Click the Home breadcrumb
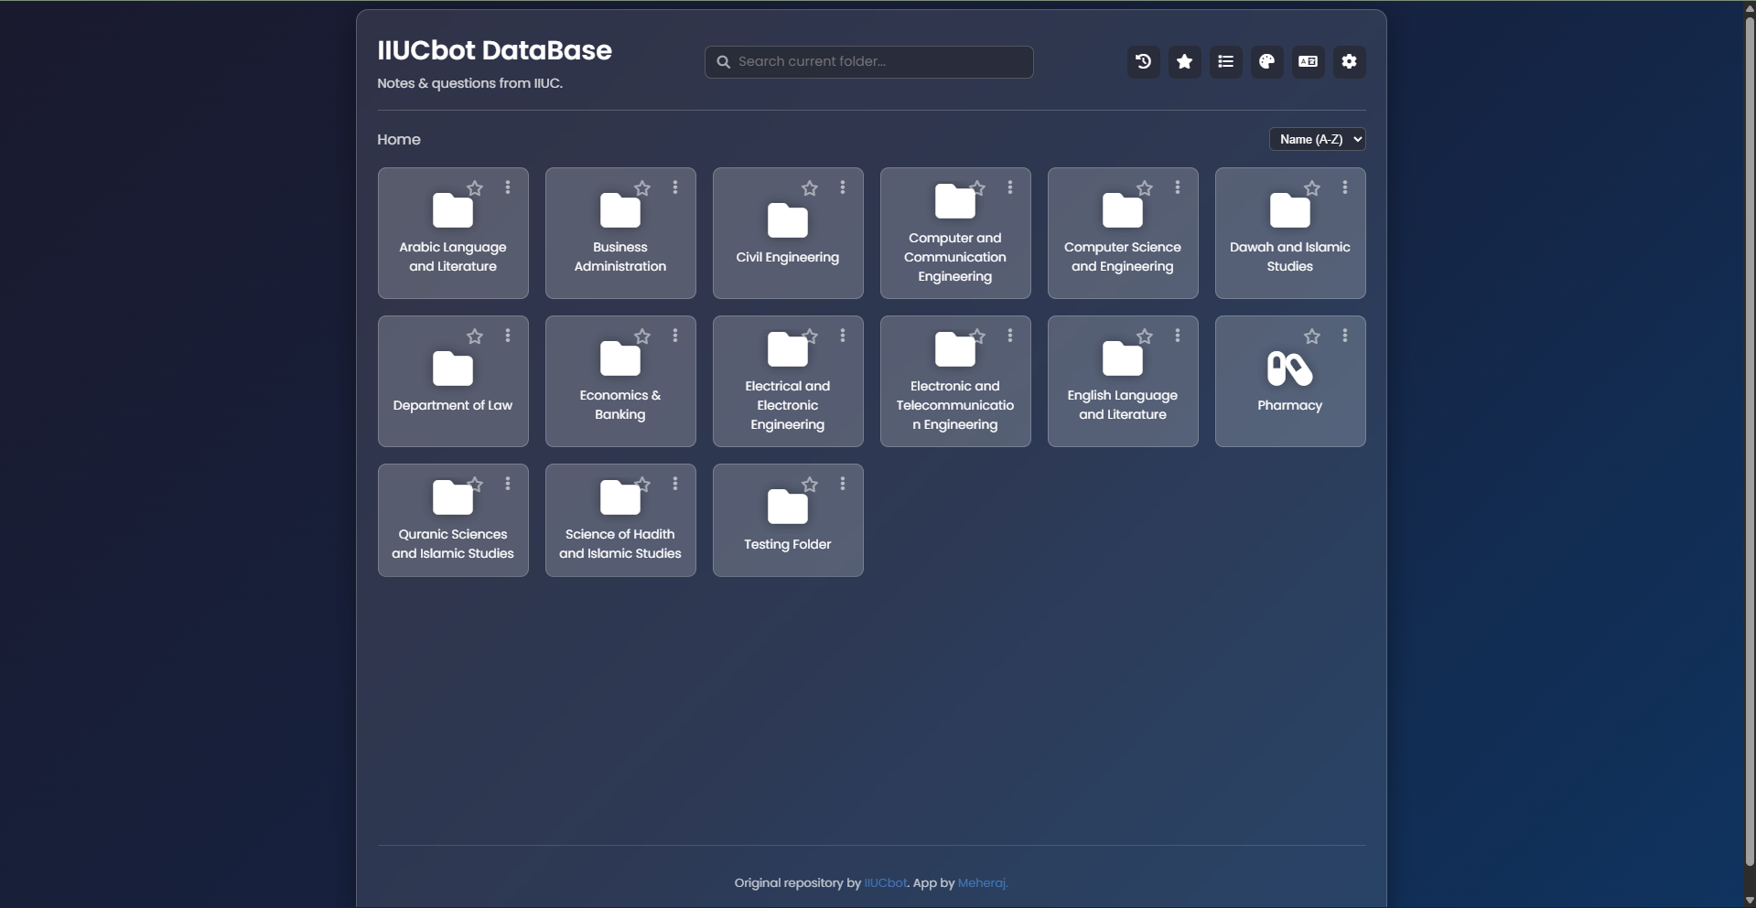Screen dimensions: 1756x908 click(399, 140)
